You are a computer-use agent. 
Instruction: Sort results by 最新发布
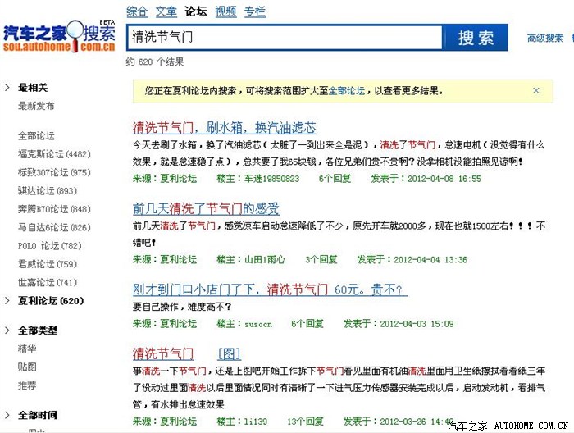[36, 106]
